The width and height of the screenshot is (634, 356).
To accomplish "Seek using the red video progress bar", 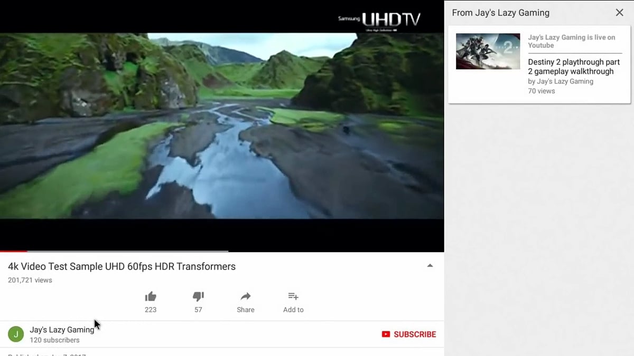I will tap(13, 251).
